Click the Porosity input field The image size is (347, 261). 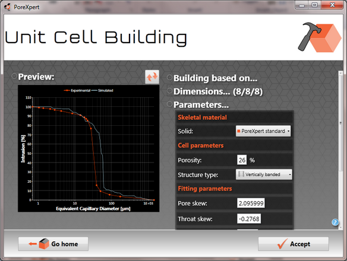[242, 160]
